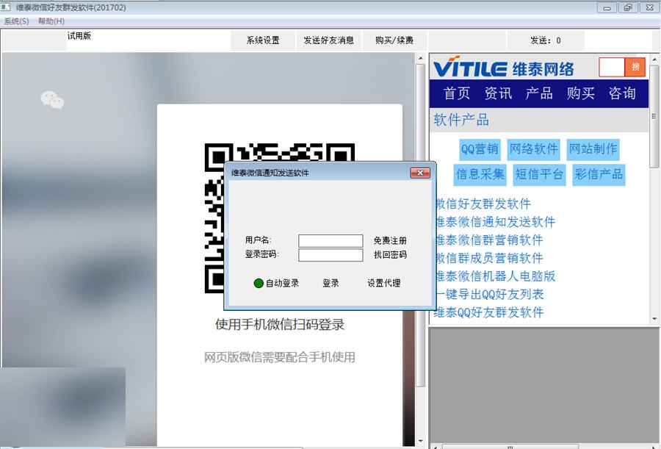Click the 试用版 label

click(x=79, y=36)
